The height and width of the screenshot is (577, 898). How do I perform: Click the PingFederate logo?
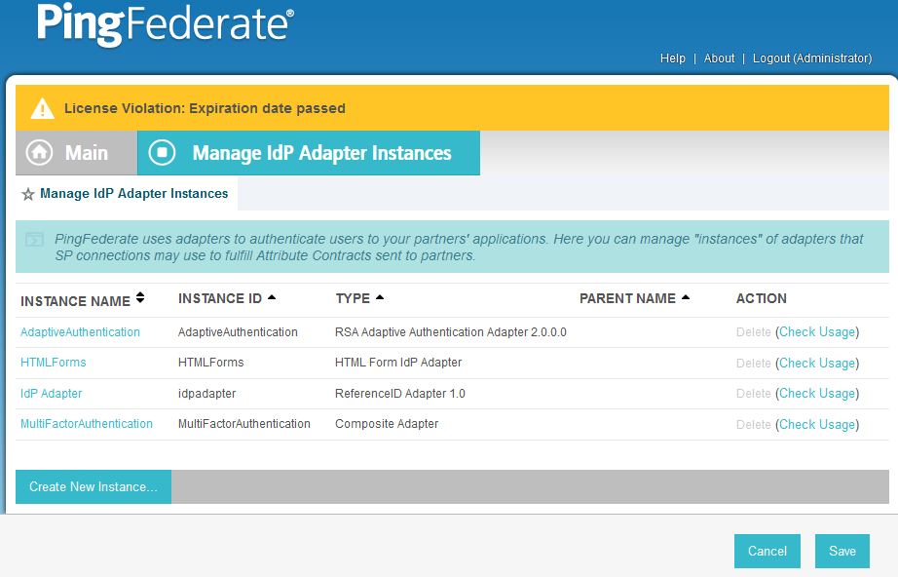click(166, 24)
